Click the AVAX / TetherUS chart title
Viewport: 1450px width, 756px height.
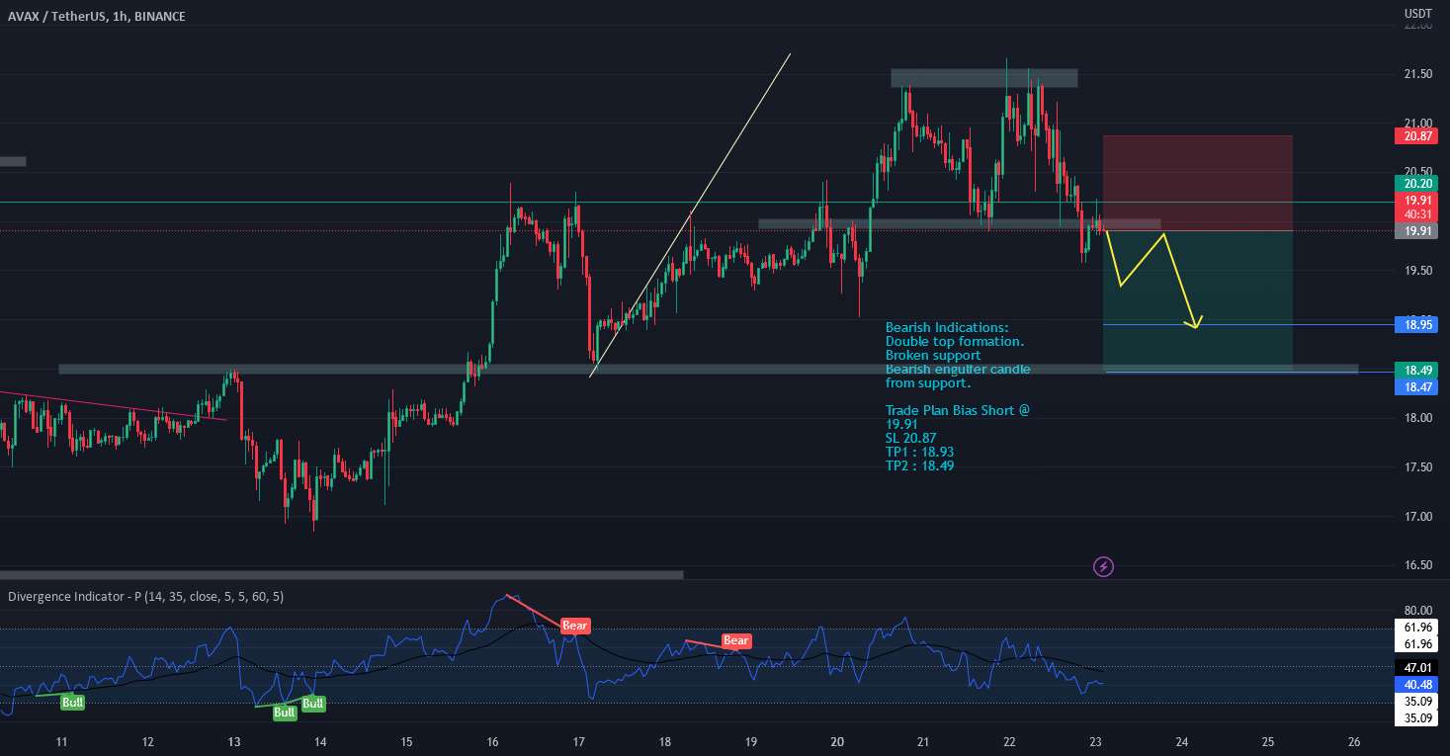[x=96, y=17]
